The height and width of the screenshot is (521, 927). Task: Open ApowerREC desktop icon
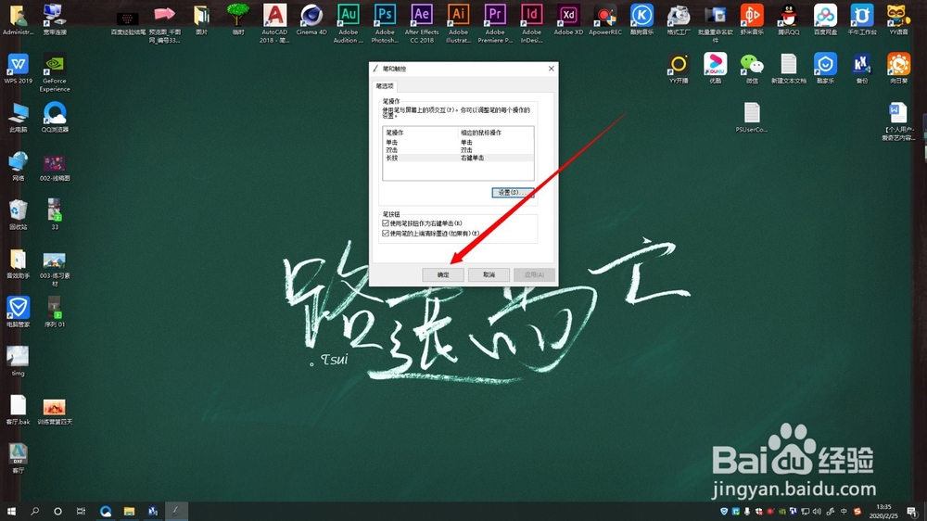tap(604, 19)
